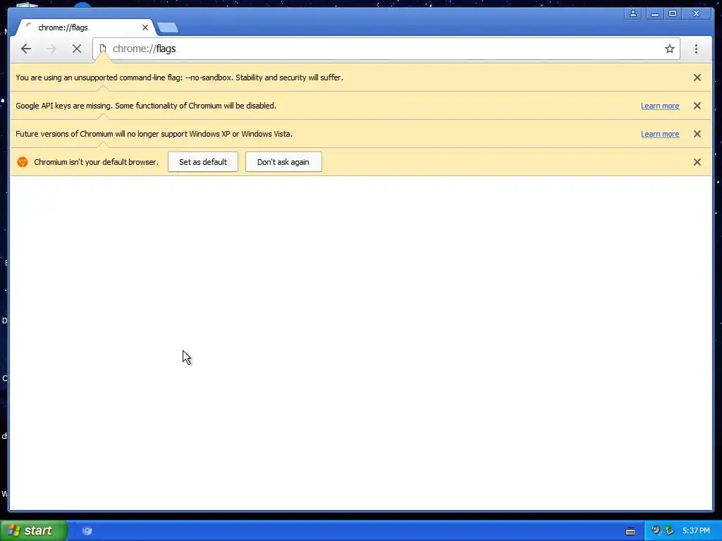This screenshot has height=541, width=722.
Task: Open the Chromium three-dot menu
Action: tap(696, 49)
